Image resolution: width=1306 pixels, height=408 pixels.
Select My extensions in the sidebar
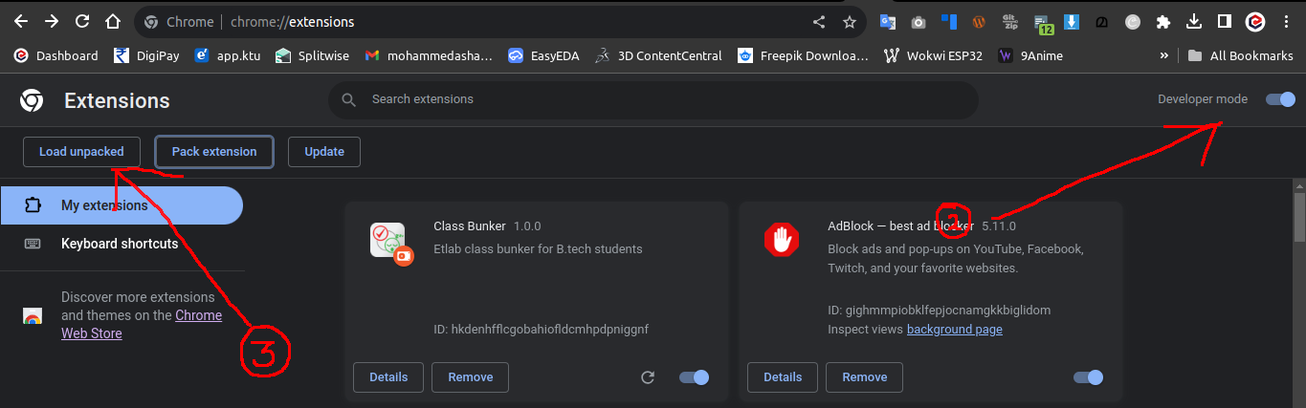(x=122, y=205)
